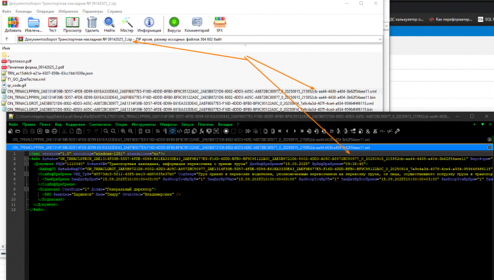494x280 pixels.
Task: Toggle the highlighted indent guide button
Action: click(x=172, y=131)
